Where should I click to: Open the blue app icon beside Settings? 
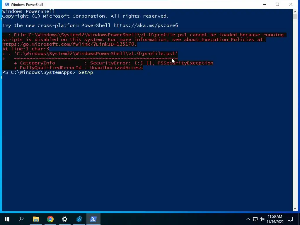(x=79, y=219)
